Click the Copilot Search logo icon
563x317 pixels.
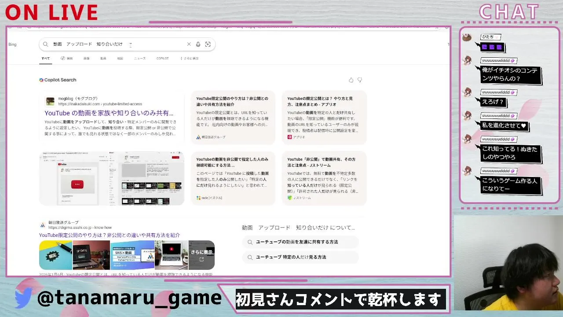click(x=41, y=80)
